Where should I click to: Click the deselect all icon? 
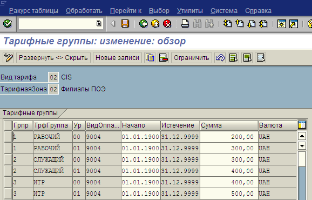(261, 58)
